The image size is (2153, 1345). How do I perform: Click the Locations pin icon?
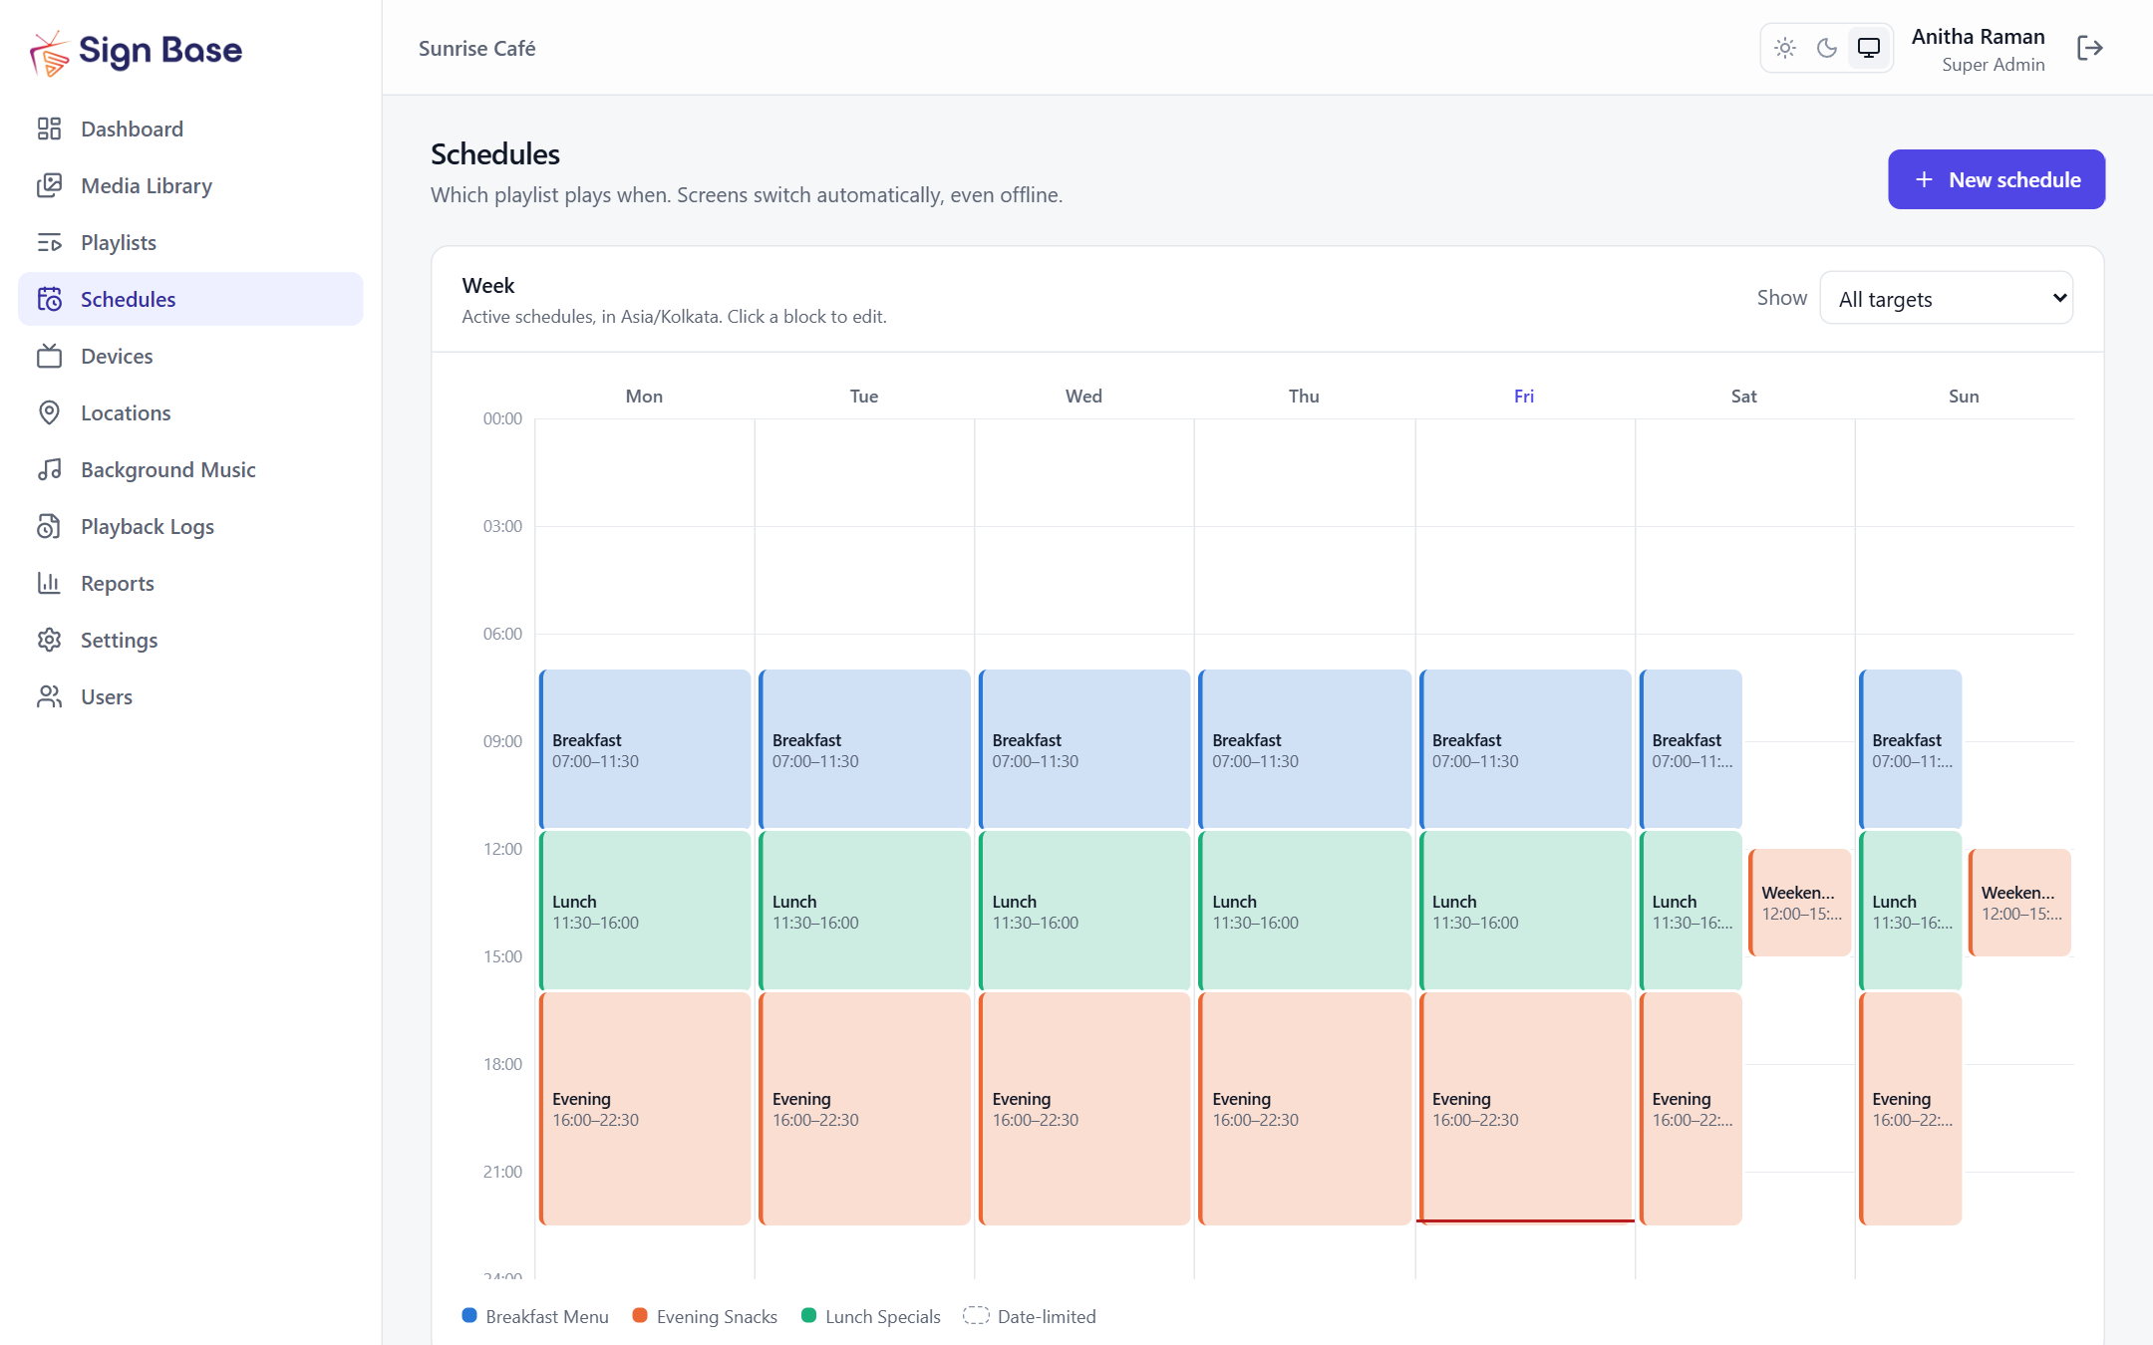click(x=49, y=412)
